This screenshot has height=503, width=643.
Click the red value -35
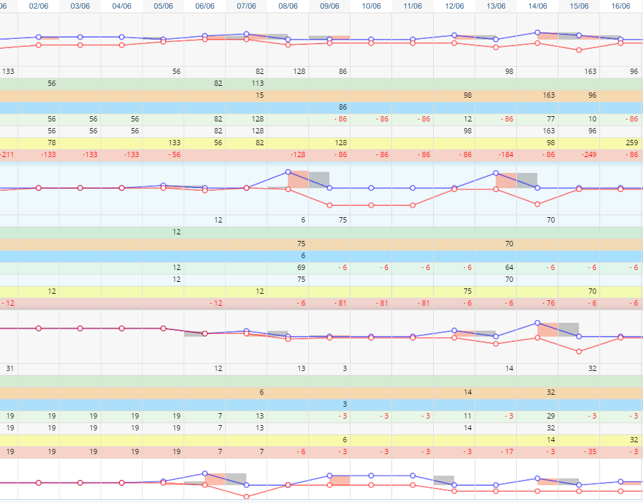590,452
